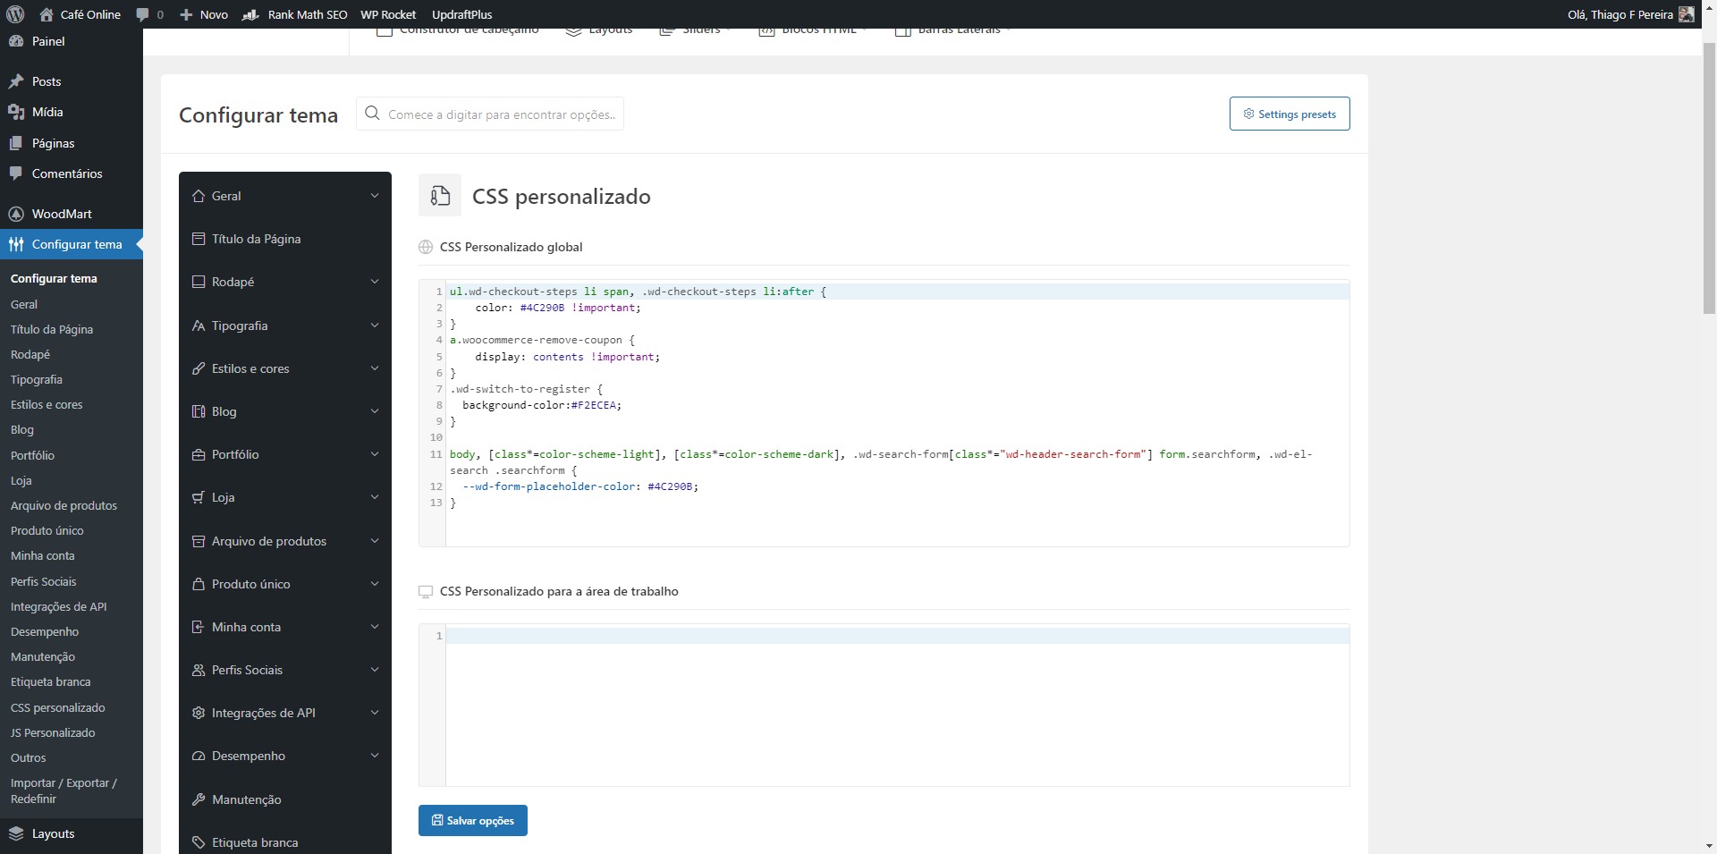This screenshot has height=854, width=1717.
Task: Expand the Portfólio section chevron
Action: pyautogui.click(x=375, y=454)
